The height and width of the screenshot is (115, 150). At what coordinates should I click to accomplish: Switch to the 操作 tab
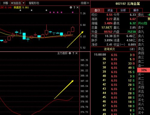pyautogui.click(x=136, y=10)
